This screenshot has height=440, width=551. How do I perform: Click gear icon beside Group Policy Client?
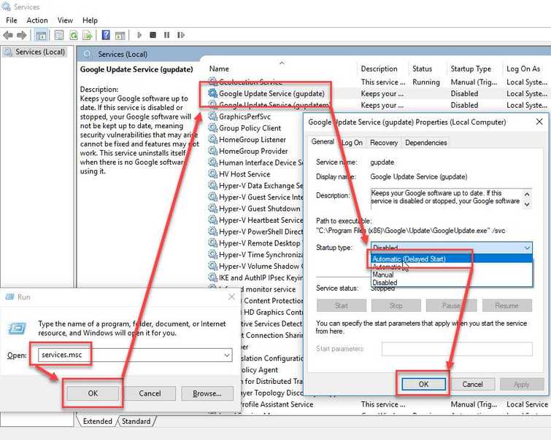212,128
